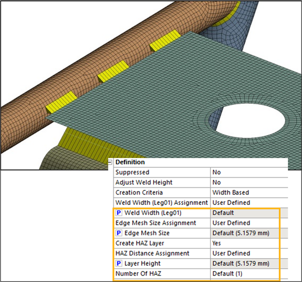Change the Create HAZ Layer Yes value
Image resolution: width=302 pixels, height=282 pixels.
(249, 243)
